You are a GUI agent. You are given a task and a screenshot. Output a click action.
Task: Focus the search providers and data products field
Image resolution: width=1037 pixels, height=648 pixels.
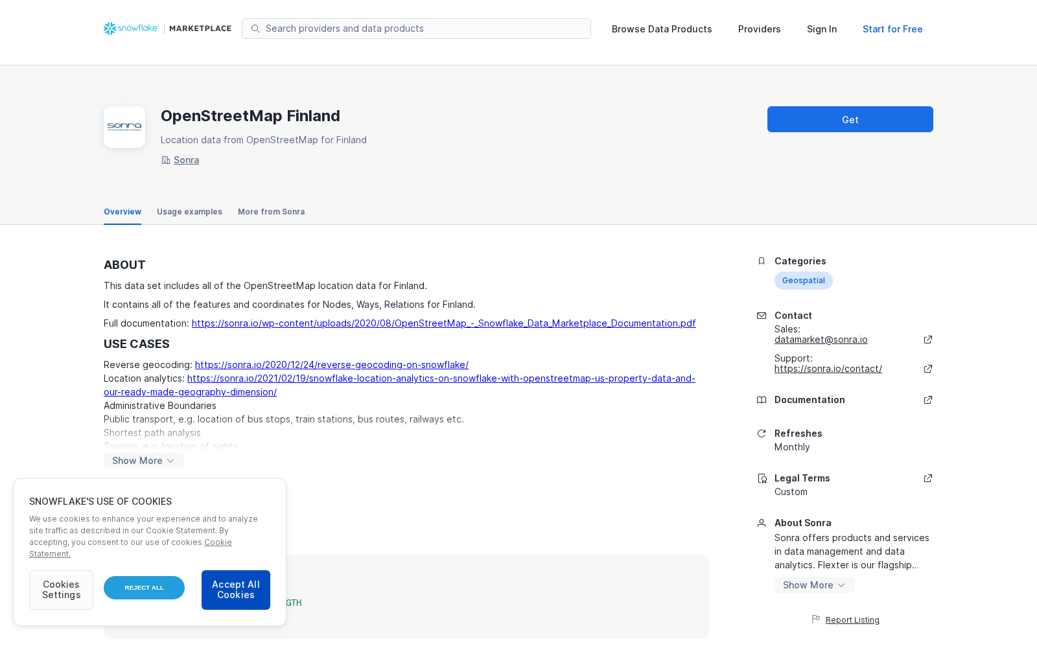point(416,29)
